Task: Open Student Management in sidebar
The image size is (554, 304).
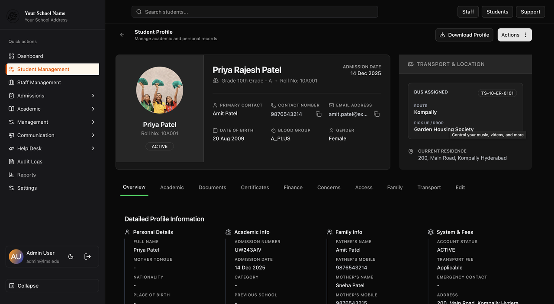Action: (52, 69)
